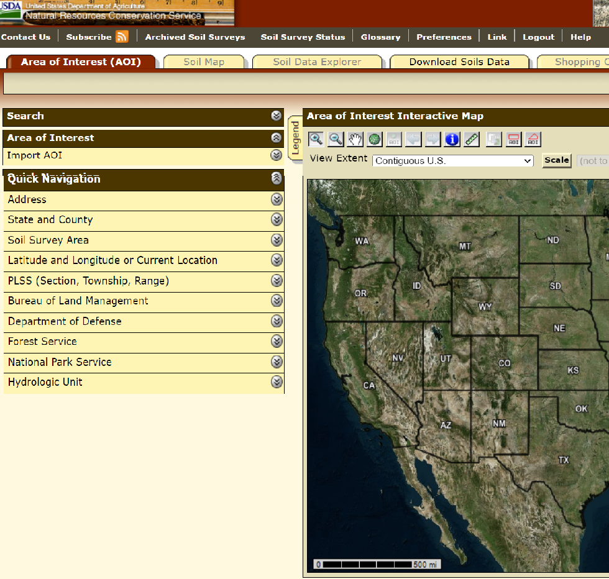Choose the measure distance ruler tool
The image size is (609, 579).
(x=472, y=139)
